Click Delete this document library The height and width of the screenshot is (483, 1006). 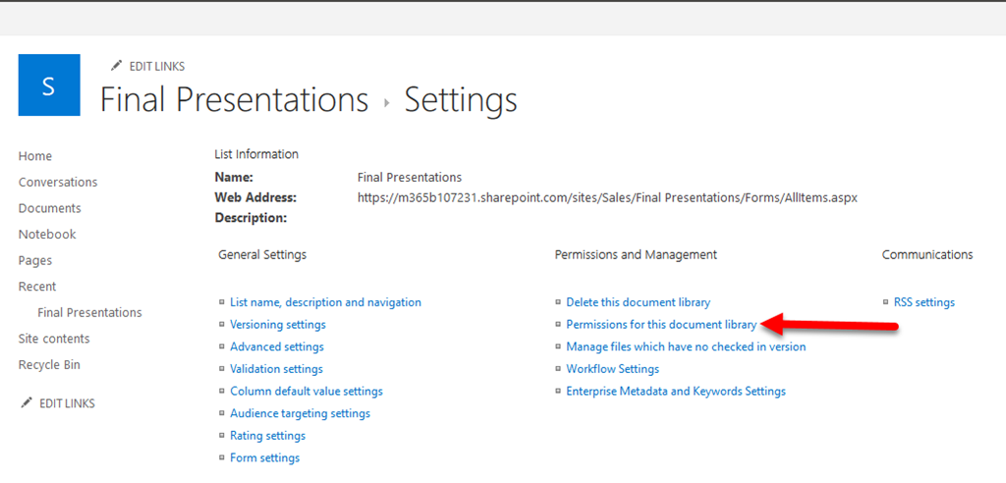(x=638, y=302)
